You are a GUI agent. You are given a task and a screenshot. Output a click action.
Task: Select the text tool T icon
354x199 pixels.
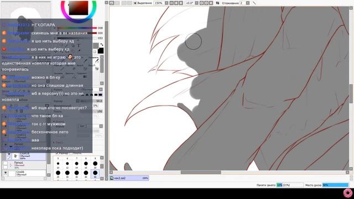79,46
